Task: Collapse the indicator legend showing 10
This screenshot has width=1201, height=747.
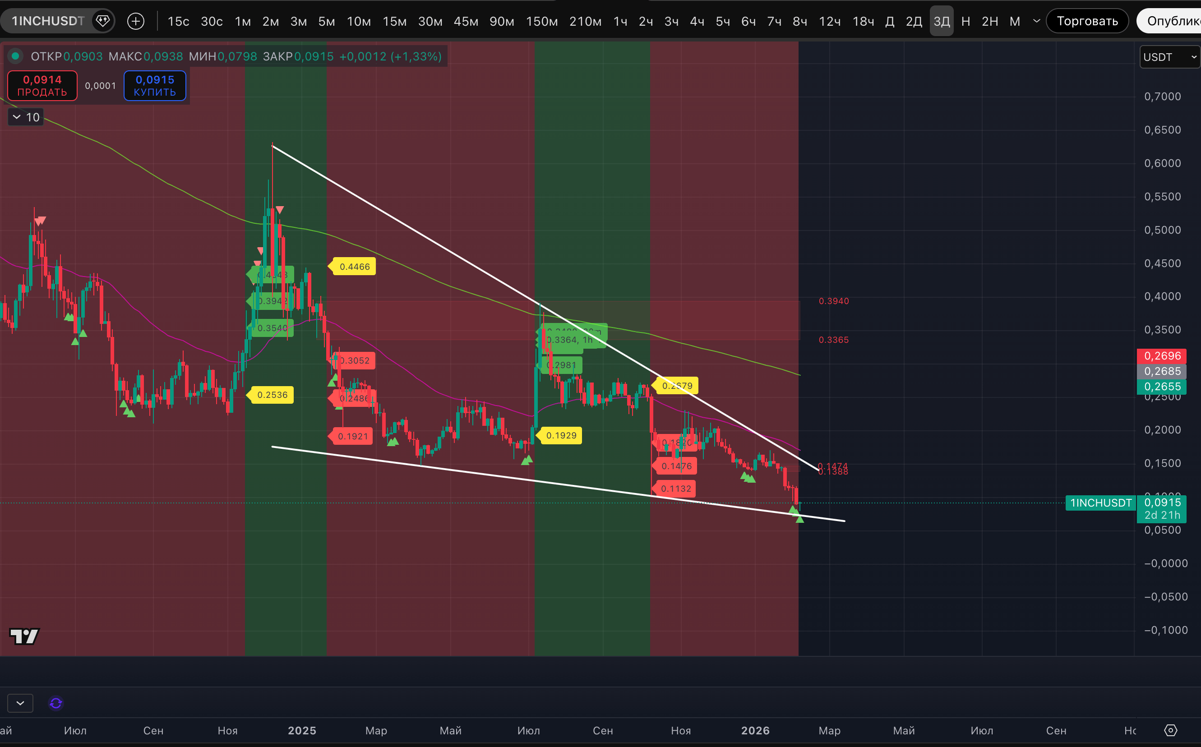Action: point(17,117)
